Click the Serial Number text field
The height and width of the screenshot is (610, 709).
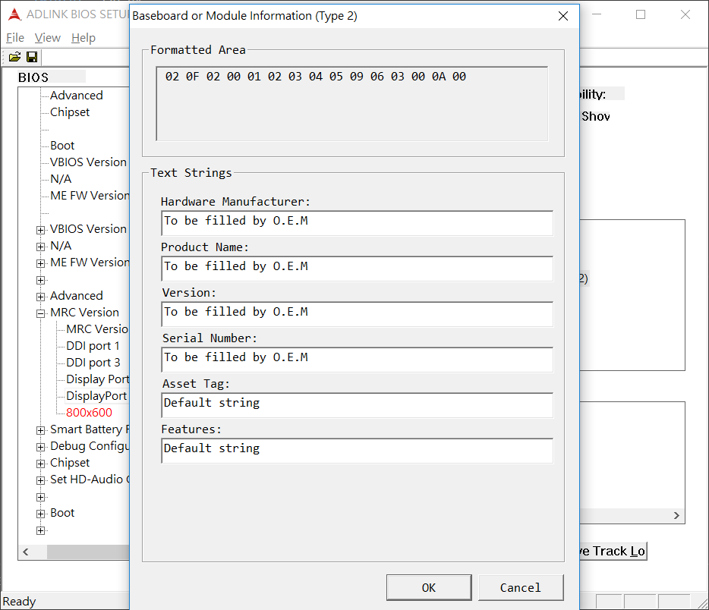(358, 360)
